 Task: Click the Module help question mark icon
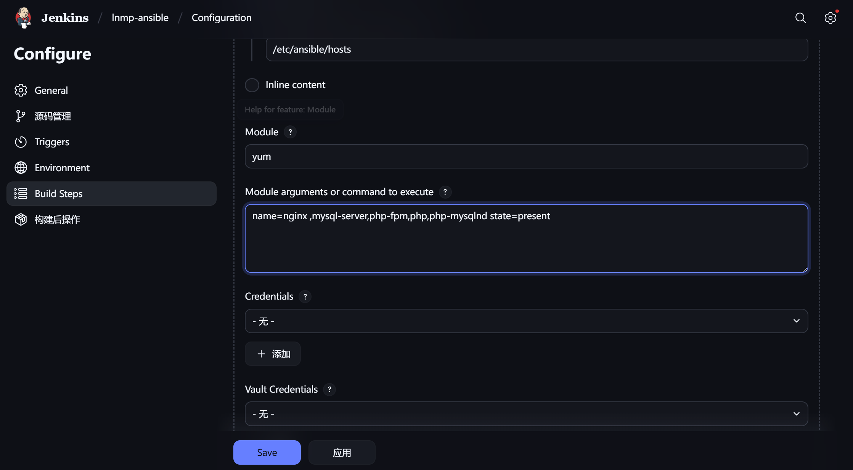point(290,132)
